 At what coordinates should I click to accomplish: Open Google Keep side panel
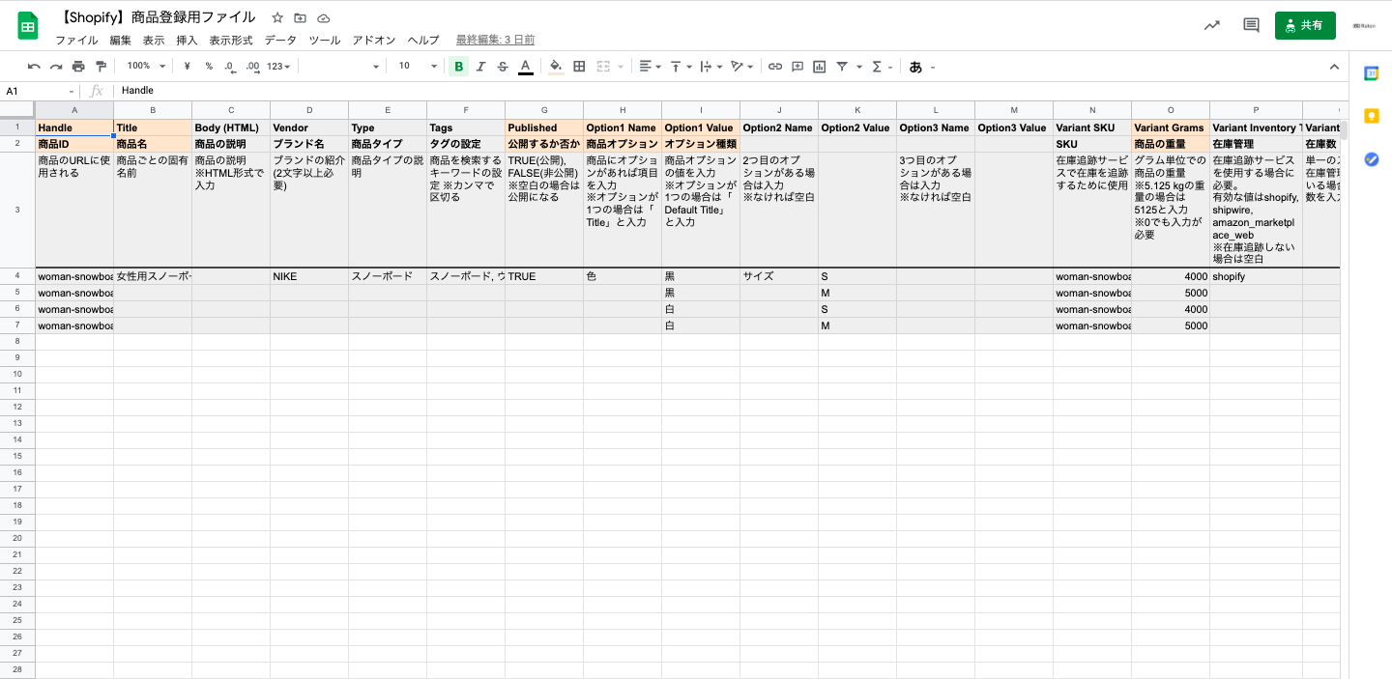1371,116
